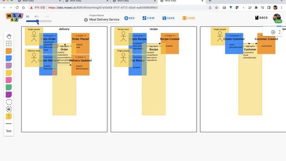Viewport: 286px width, 161px height.
Task: Select the Get Recipe command sticker
Action: (138, 65)
